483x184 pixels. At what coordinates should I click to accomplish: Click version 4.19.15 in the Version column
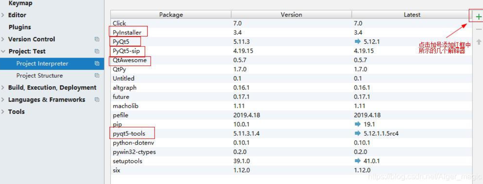coord(243,51)
